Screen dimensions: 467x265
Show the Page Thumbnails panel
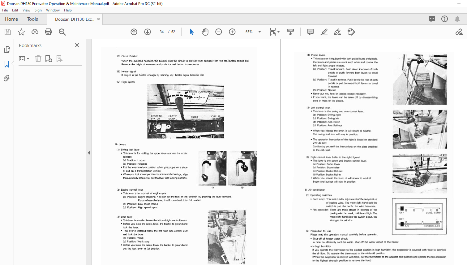coord(7,50)
